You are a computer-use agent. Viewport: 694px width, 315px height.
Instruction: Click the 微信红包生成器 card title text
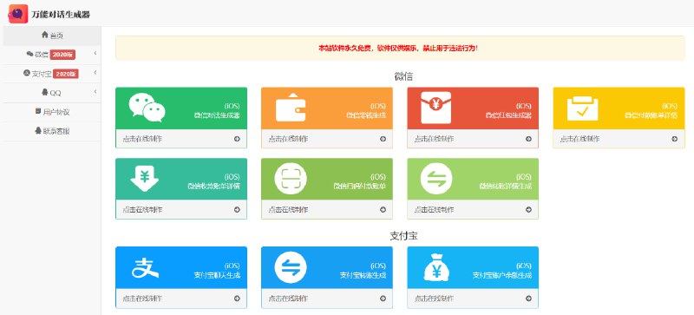click(508, 115)
